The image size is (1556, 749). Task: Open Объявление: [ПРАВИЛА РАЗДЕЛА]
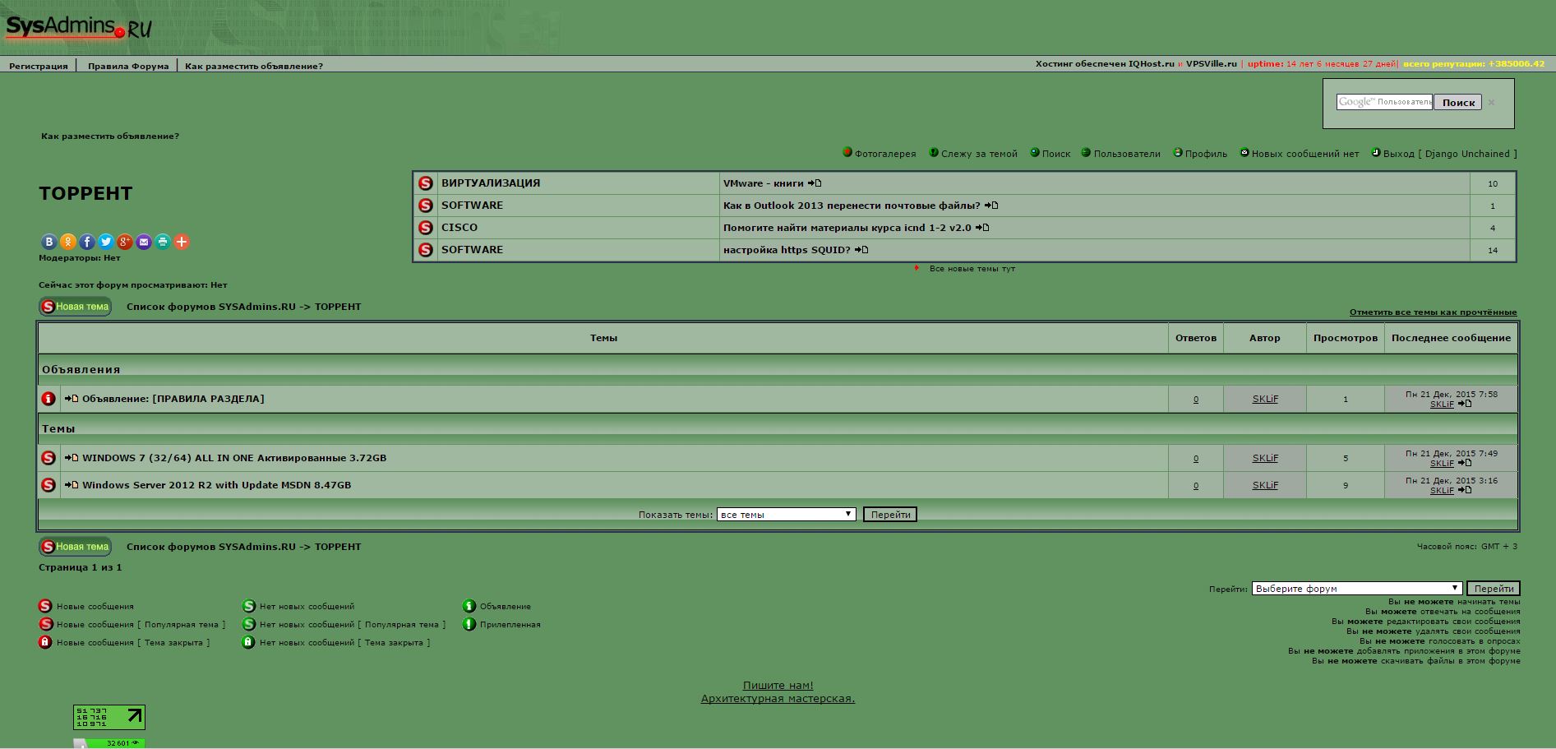click(x=173, y=399)
